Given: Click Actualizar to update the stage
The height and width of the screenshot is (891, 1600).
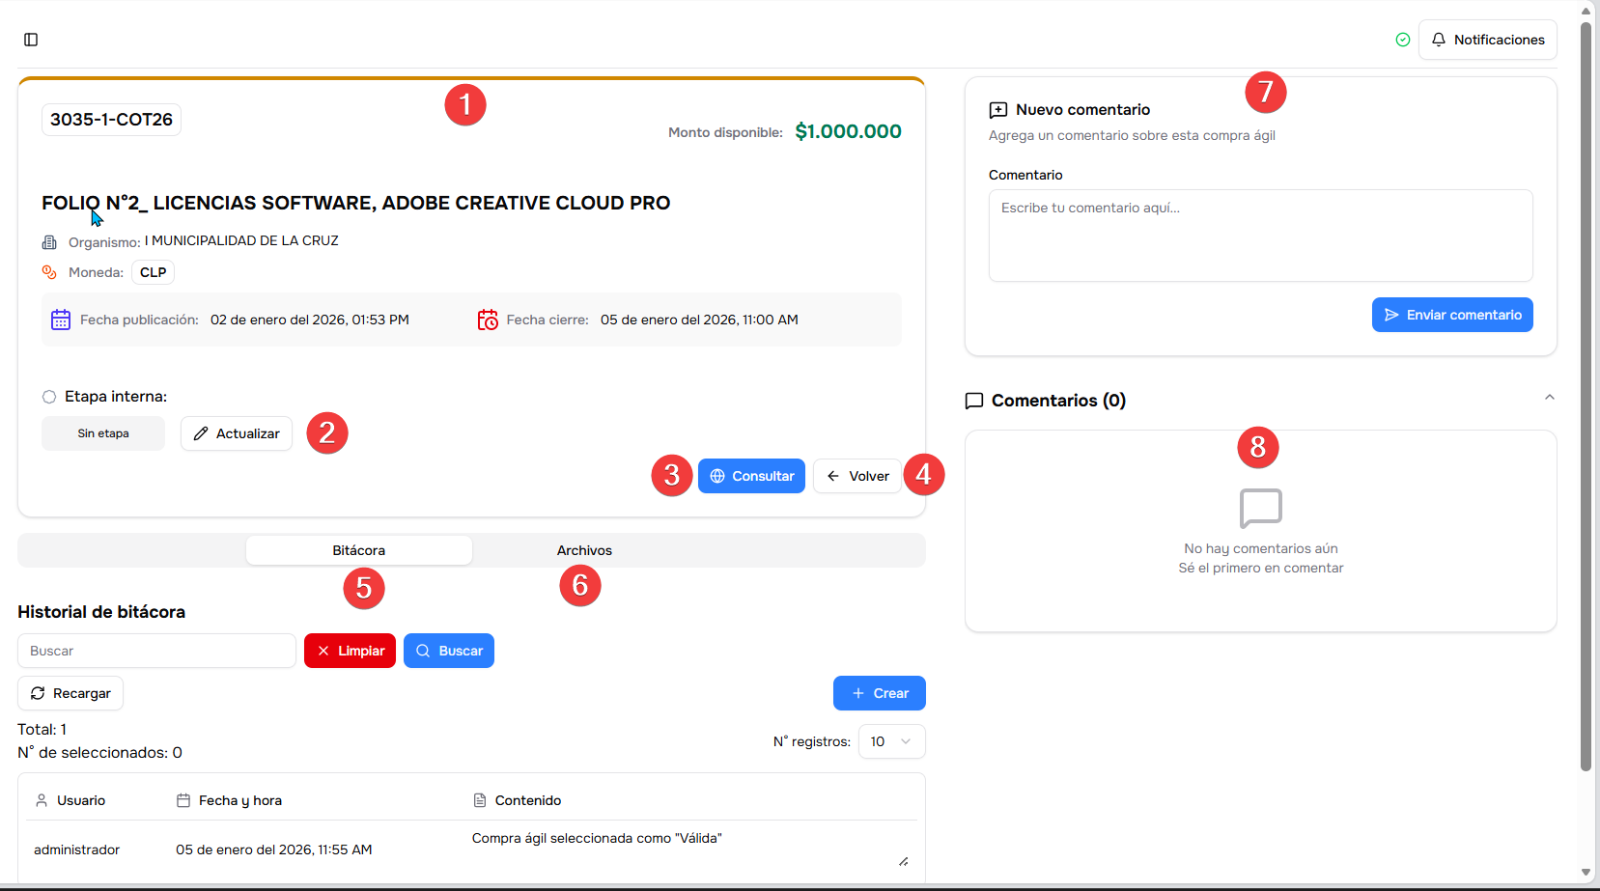Looking at the screenshot, I should [237, 433].
